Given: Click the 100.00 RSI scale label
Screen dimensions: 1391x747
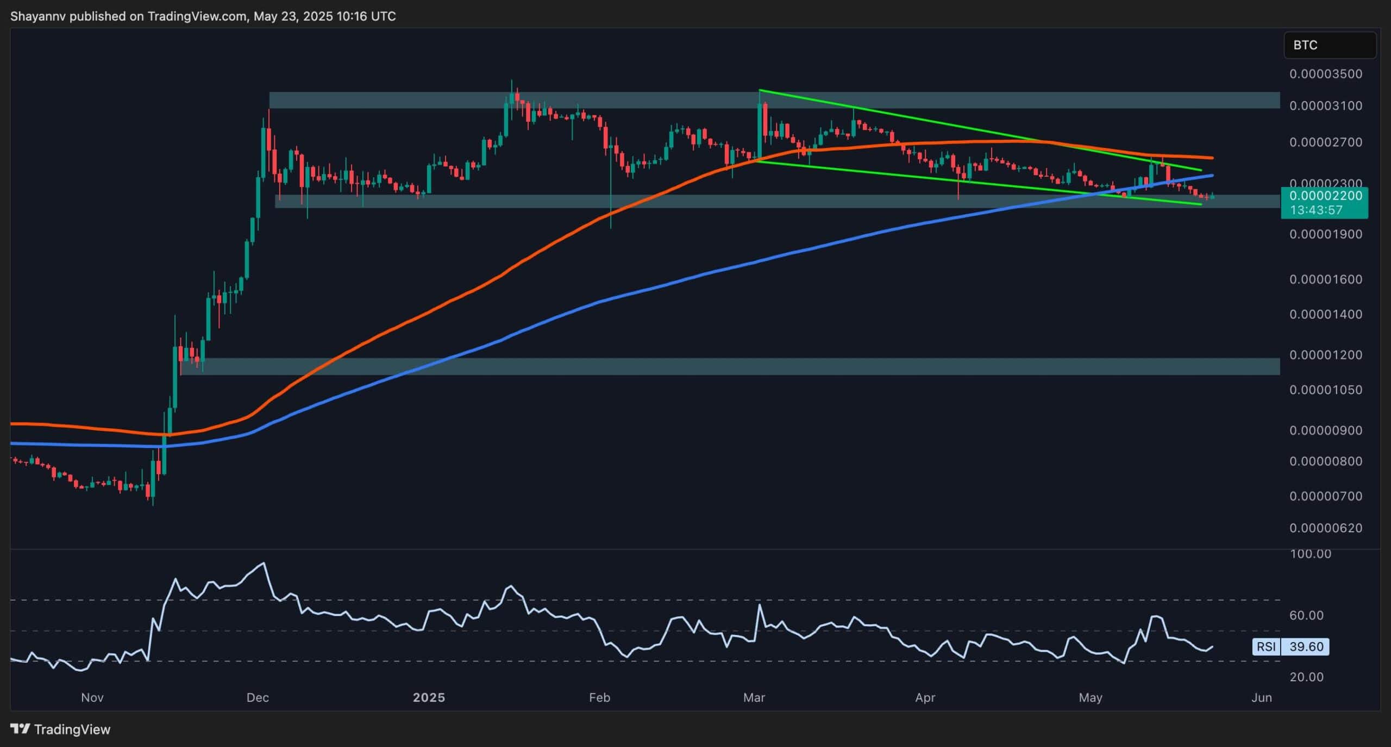Looking at the screenshot, I should tap(1311, 554).
